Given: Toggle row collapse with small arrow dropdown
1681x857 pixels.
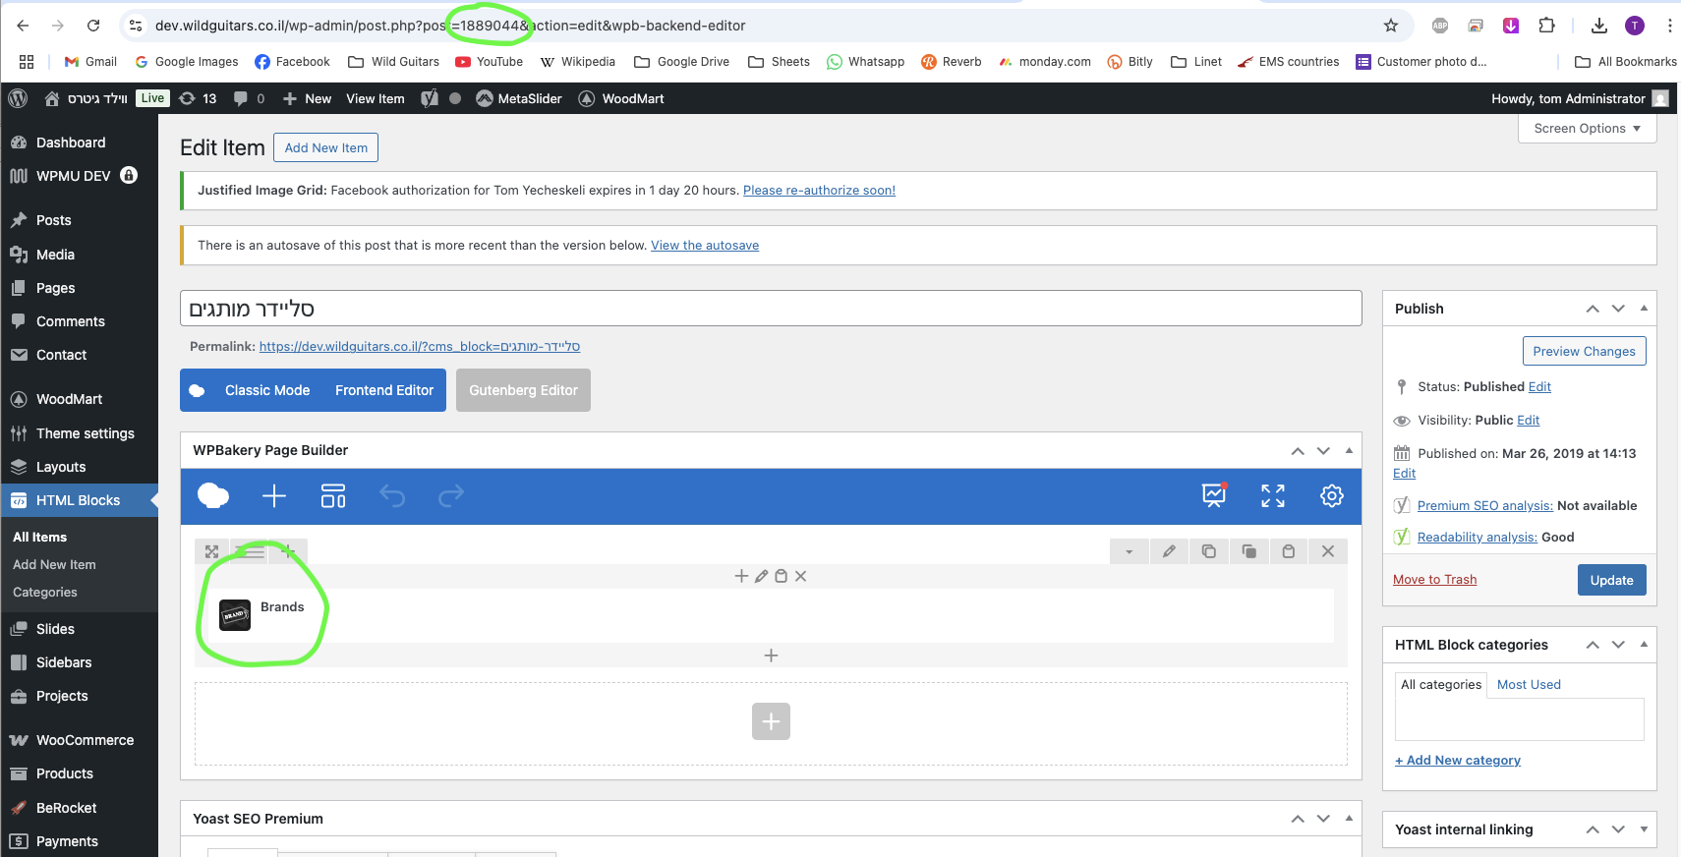Looking at the screenshot, I should (x=1129, y=551).
